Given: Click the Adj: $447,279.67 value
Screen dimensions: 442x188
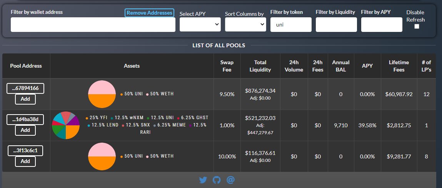Looking at the screenshot, I should pos(260,128).
